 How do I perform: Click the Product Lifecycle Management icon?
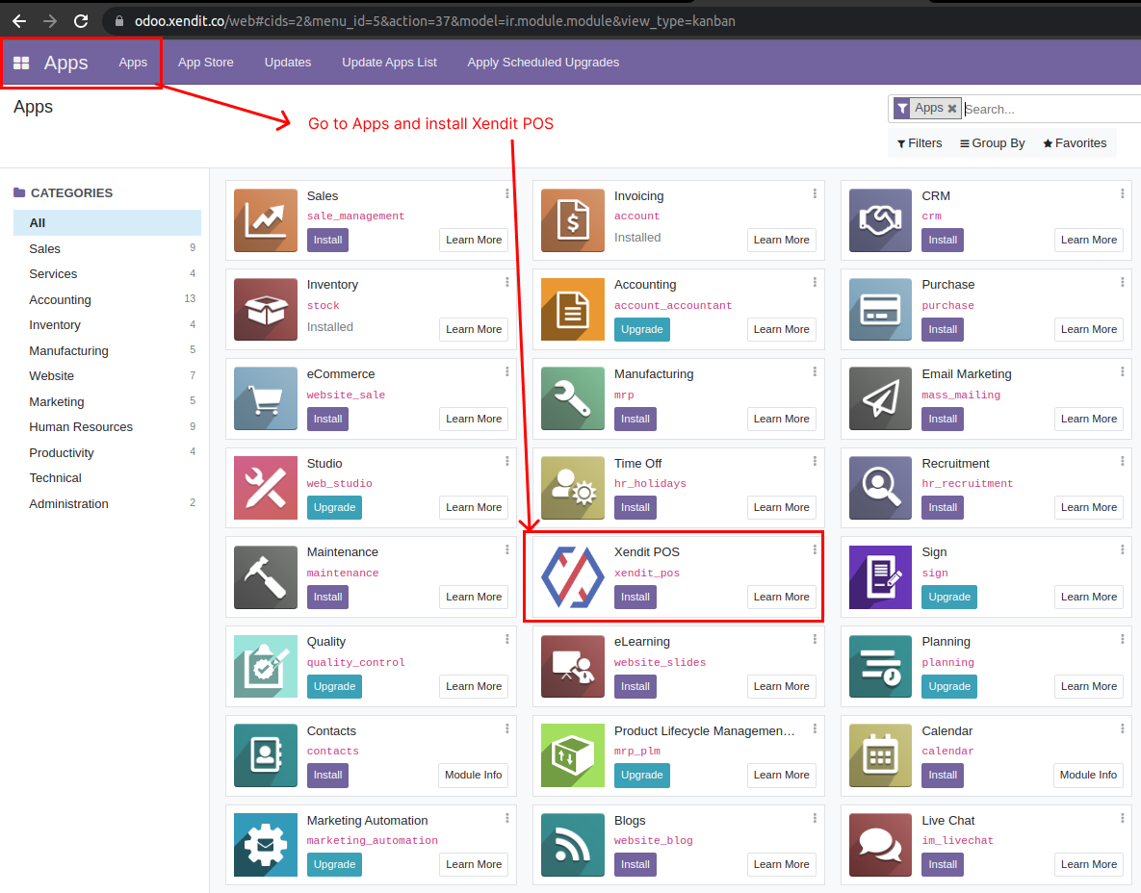tap(573, 755)
